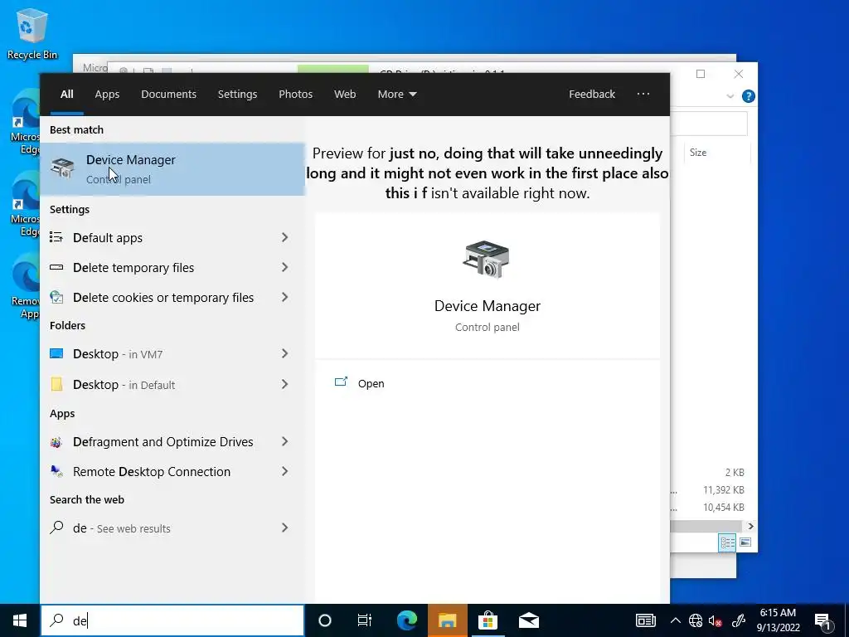Screen dimensions: 849x637
Task: Click the 10,454 KB file size
Action: pos(723,508)
